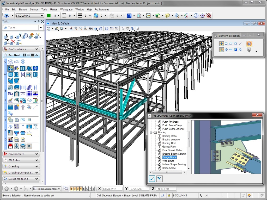Expand the ProStructures task group
The height and width of the screenshot is (200, 267).
pos(21,49)
